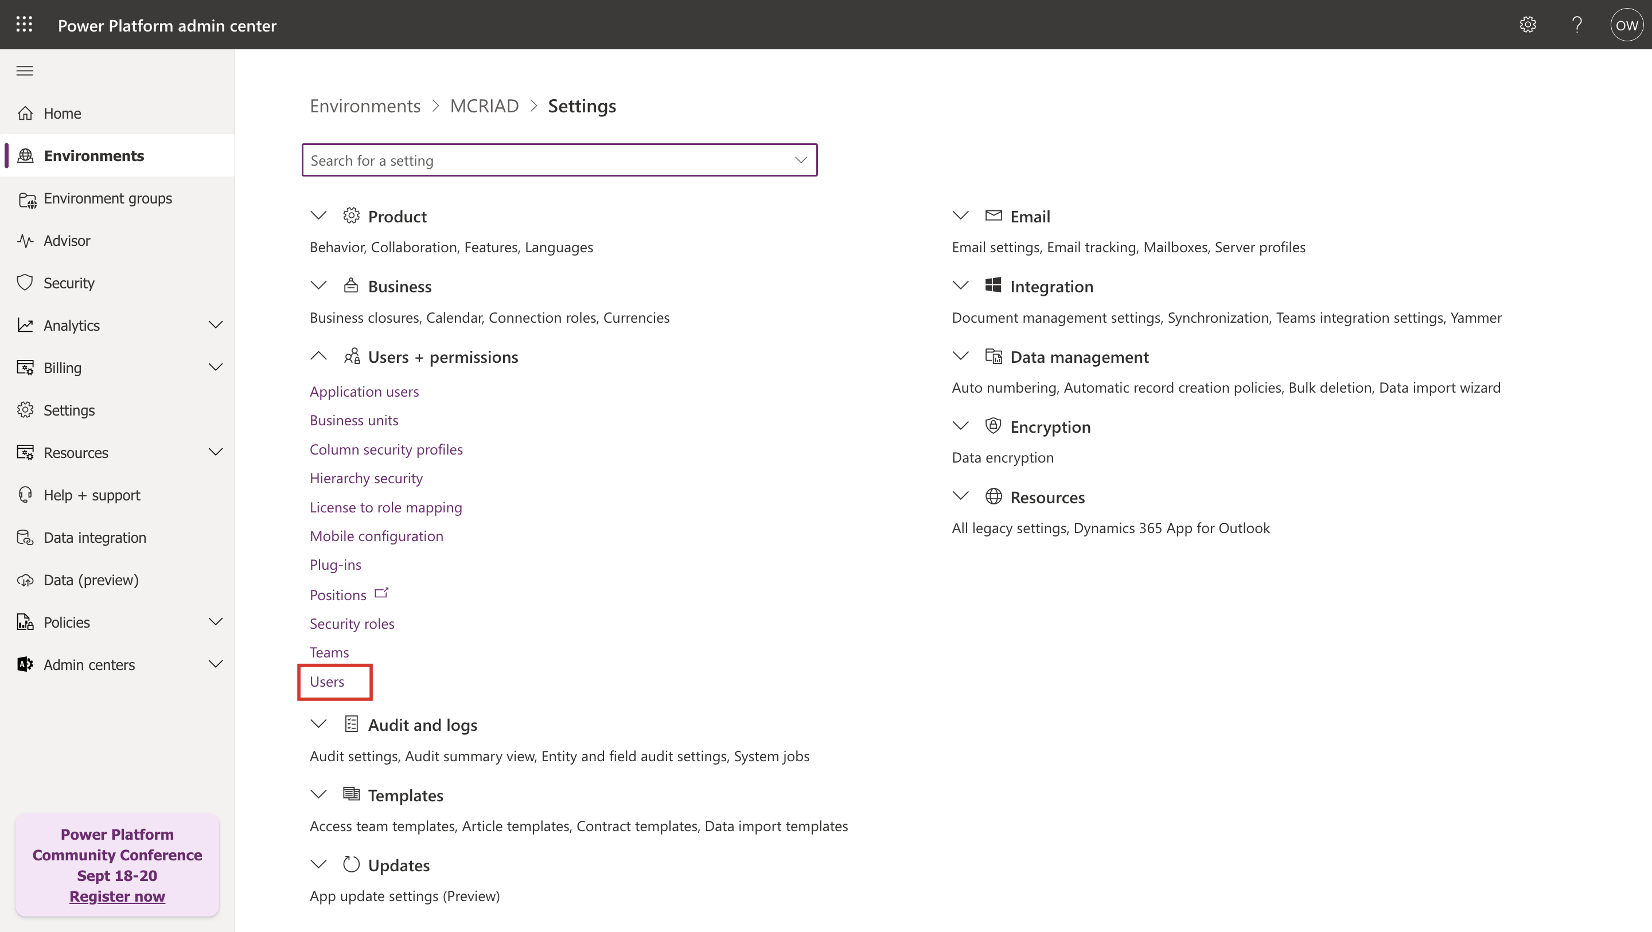Screen dimensions: 1652x932
Task: Open the Search for a setting dropdown arrow
Action: pyautogui.click(x=801, y=159)
